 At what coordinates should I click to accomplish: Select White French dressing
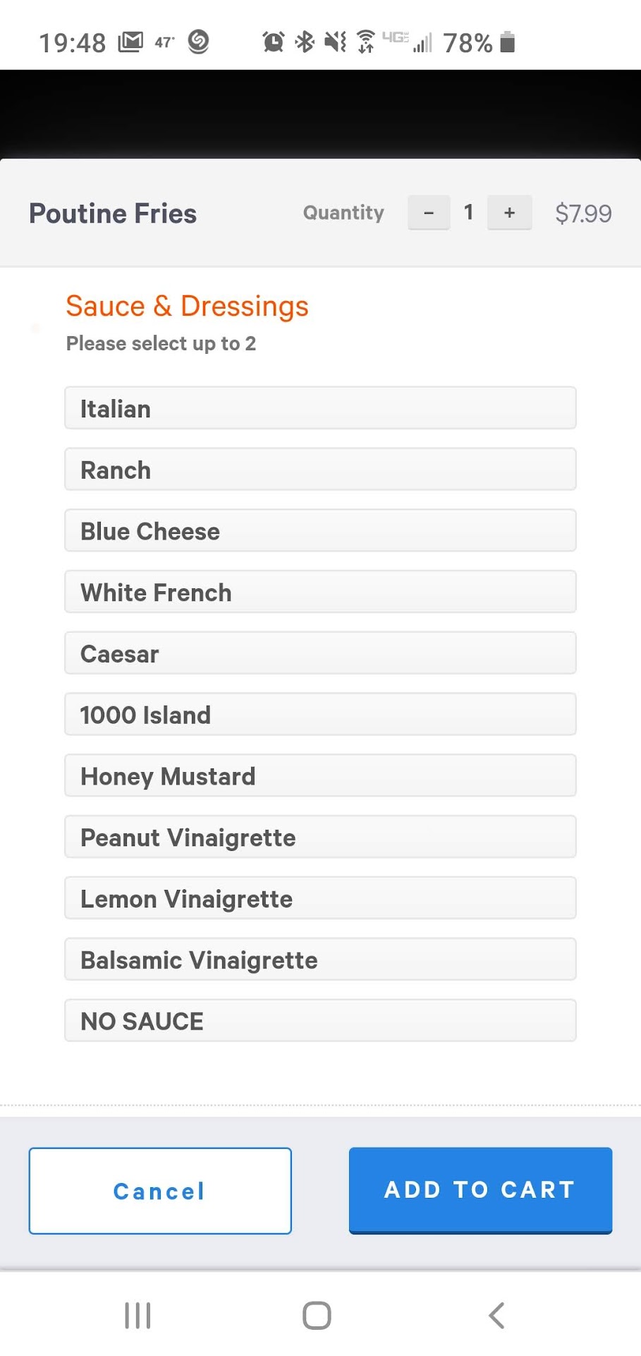320,592
